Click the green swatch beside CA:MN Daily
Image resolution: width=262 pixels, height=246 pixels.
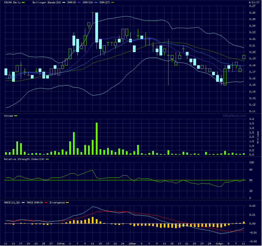pos(24,2)
